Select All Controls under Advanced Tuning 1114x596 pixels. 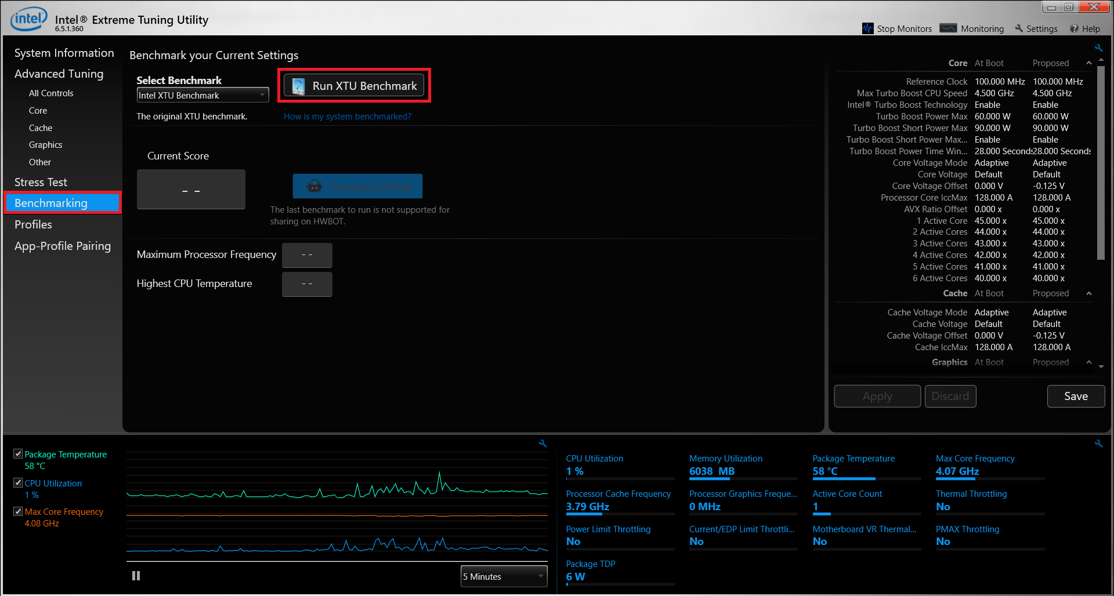tap(51, 93)
